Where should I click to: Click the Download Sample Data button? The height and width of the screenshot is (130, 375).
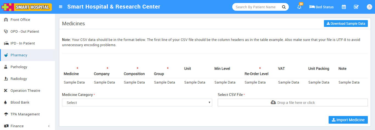(346, 24)
